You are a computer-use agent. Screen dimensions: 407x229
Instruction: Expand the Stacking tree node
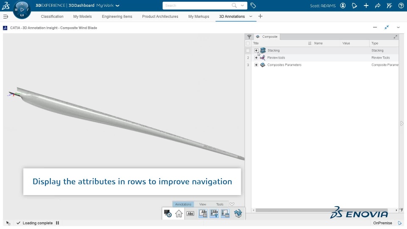[x=256, y=50]
